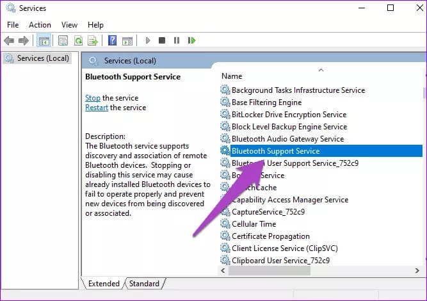The width and height of the screenshot is (427, 301).
Task: Click gear icon beside Certificate Propagation
Action: pos(225,236)
